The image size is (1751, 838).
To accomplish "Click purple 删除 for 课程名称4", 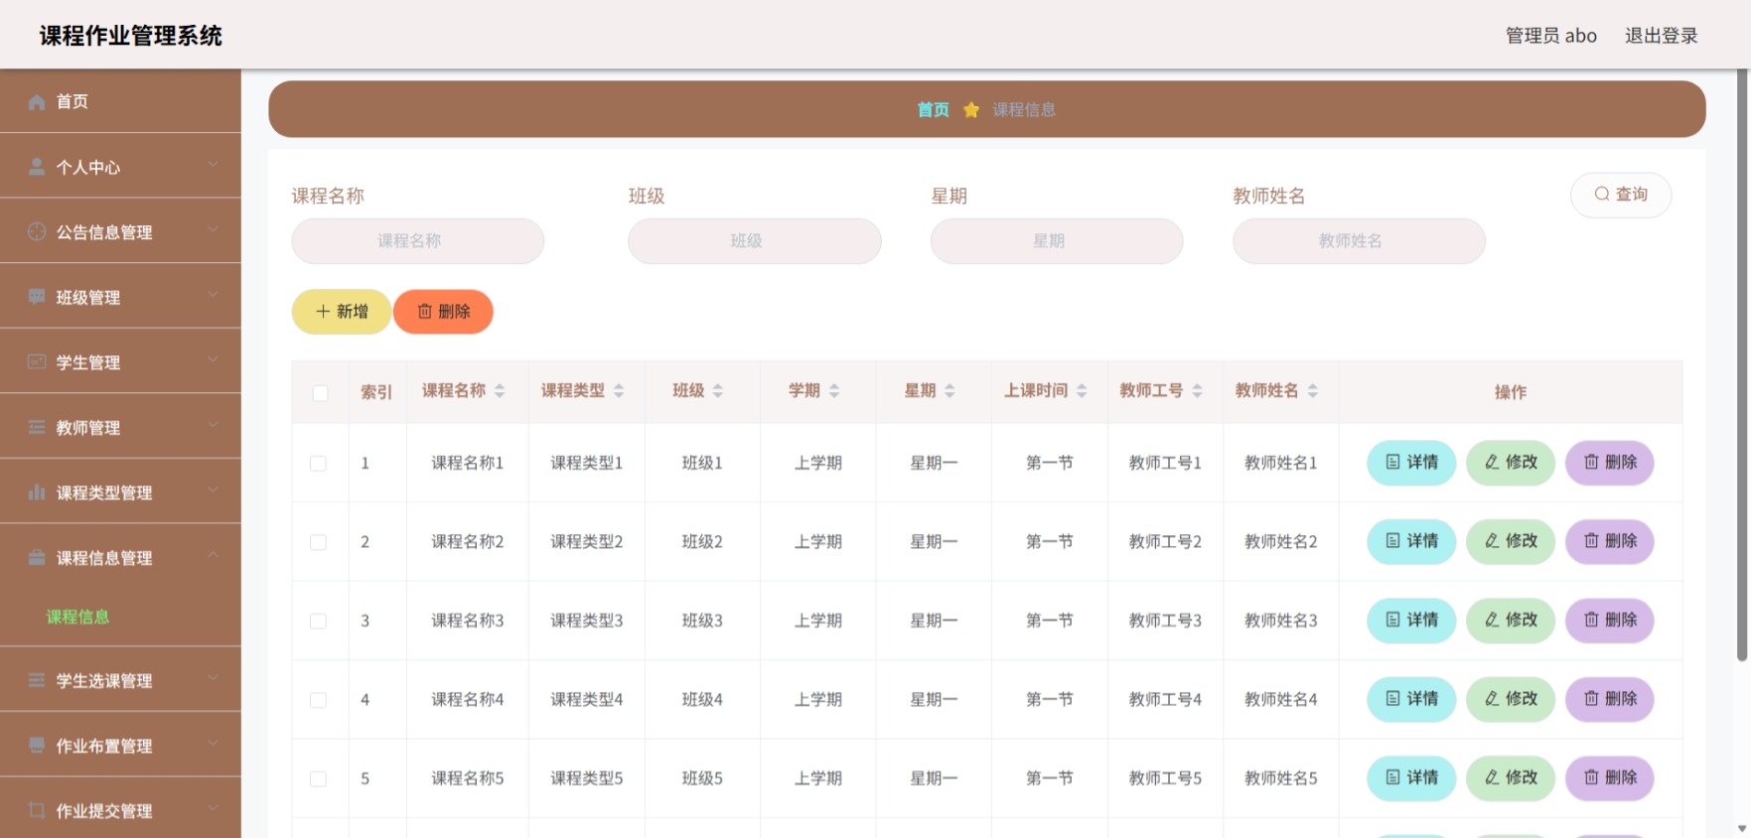I will pyautogui.click(x=1610, y=699).
